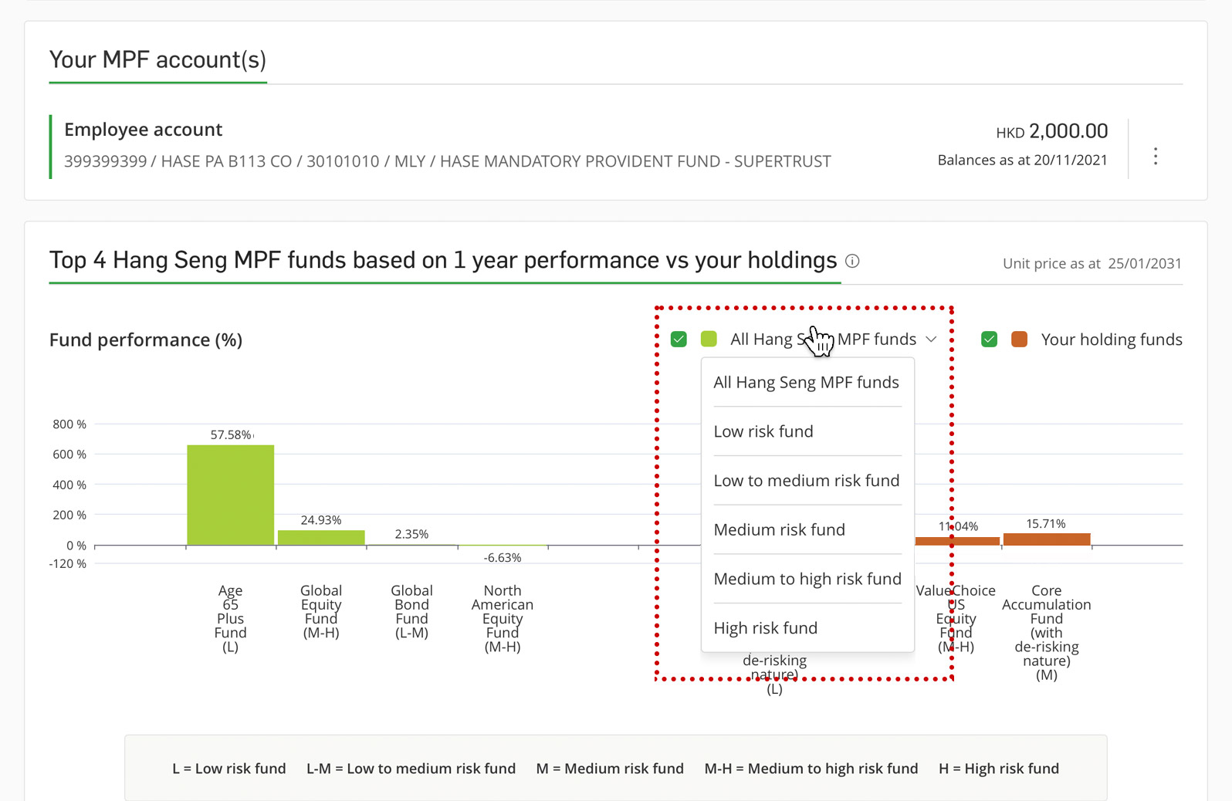Click the Core Accumulation Fund orange bar
The image size is (1232, 801).
point(1047,539)
